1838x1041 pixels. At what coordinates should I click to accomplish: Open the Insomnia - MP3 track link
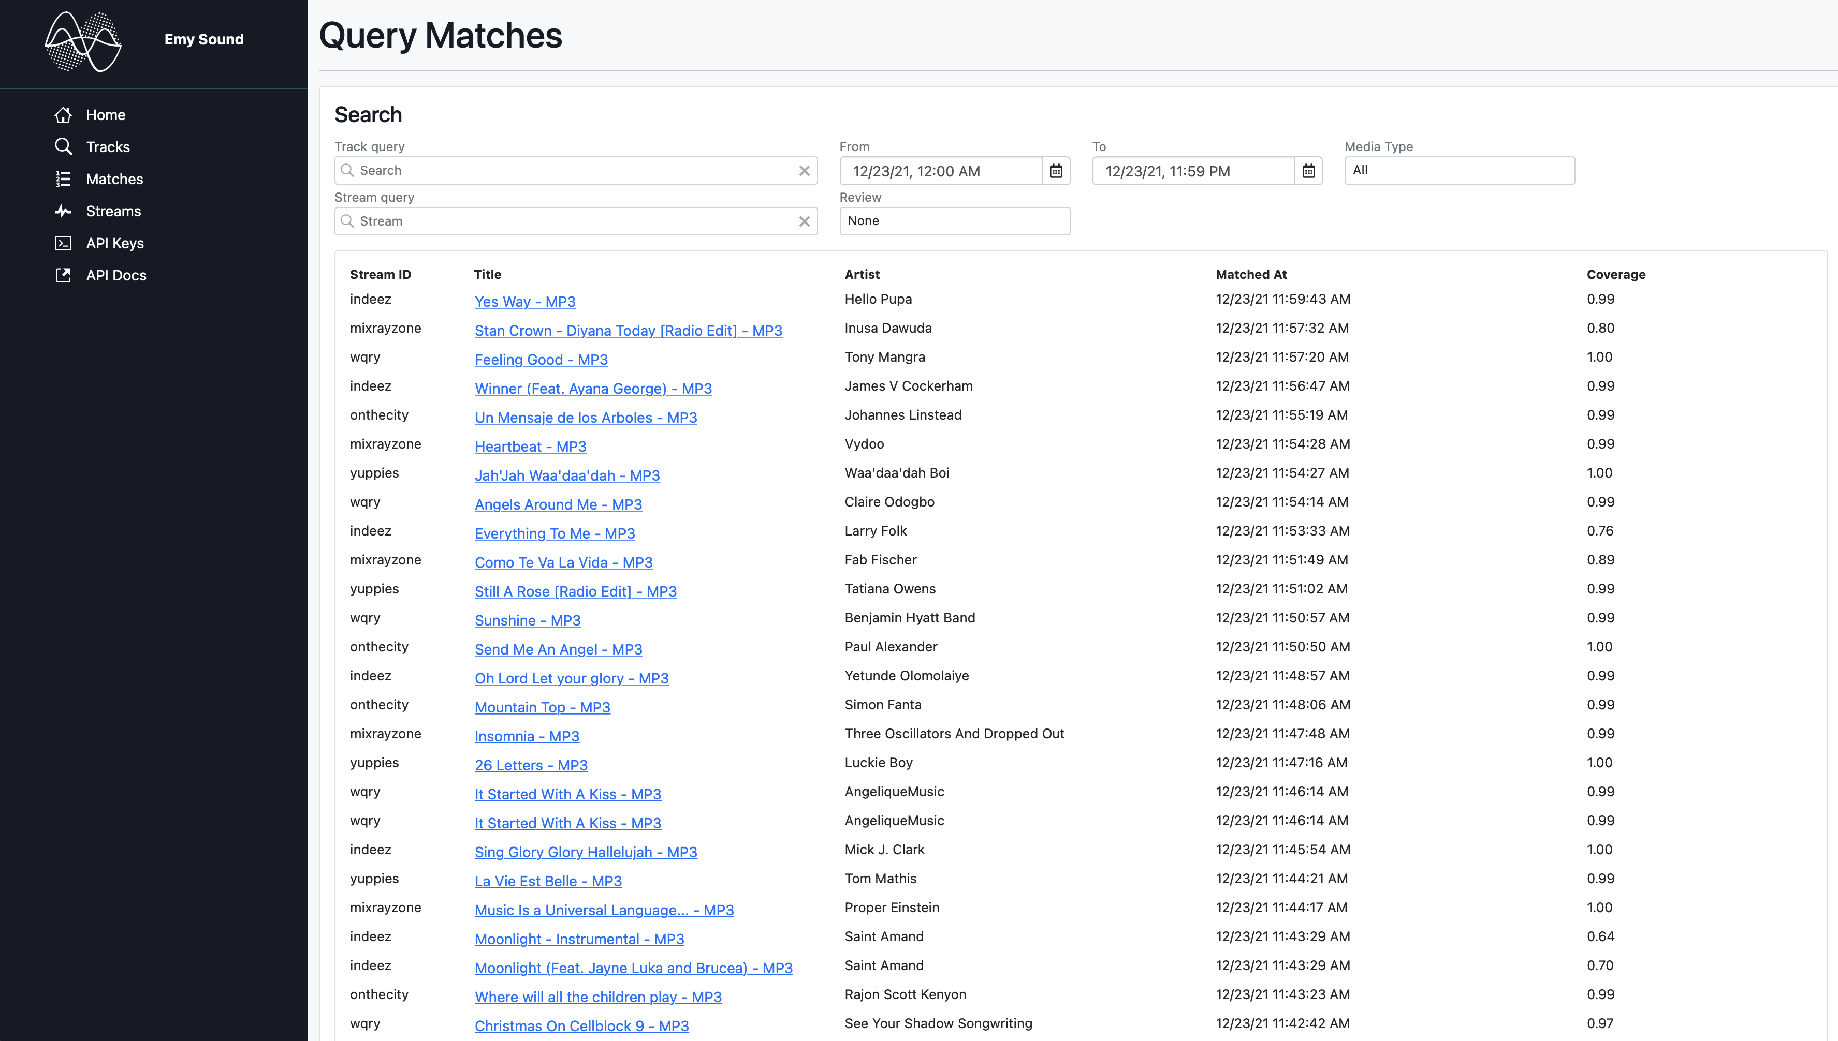coord(527,736)
